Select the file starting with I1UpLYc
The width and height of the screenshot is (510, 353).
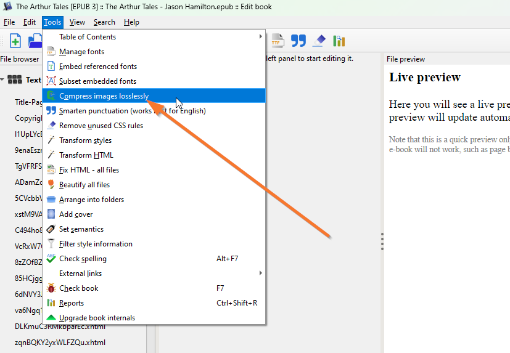28,134
